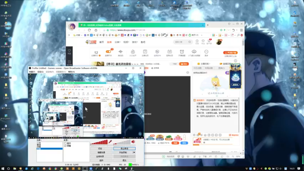Click the PK shield icon in streamer toolbar
Screen dimensions: 304x171
(x=157, y=52)
